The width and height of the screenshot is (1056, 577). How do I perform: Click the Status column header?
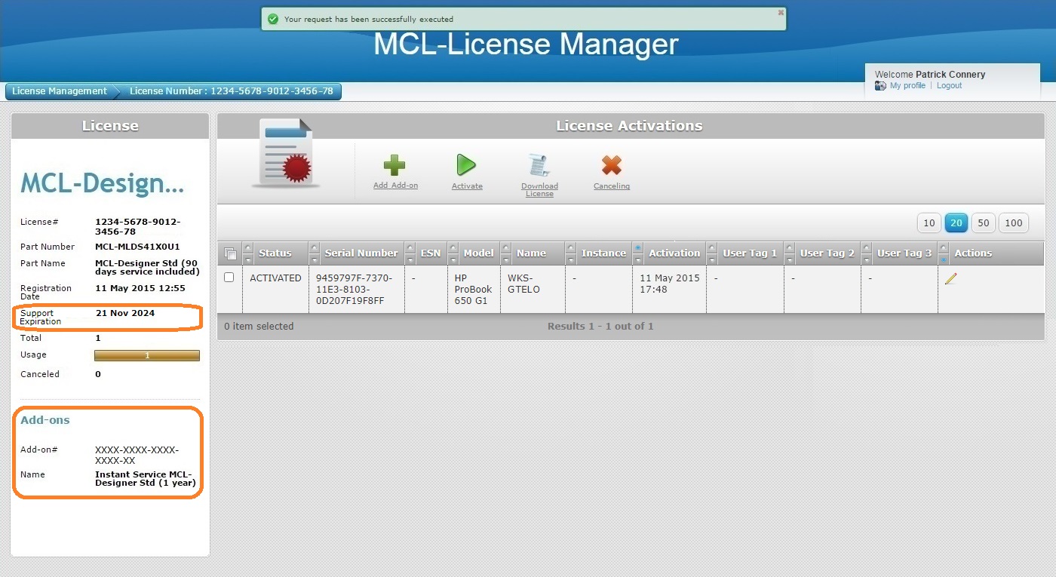point(275,253)
